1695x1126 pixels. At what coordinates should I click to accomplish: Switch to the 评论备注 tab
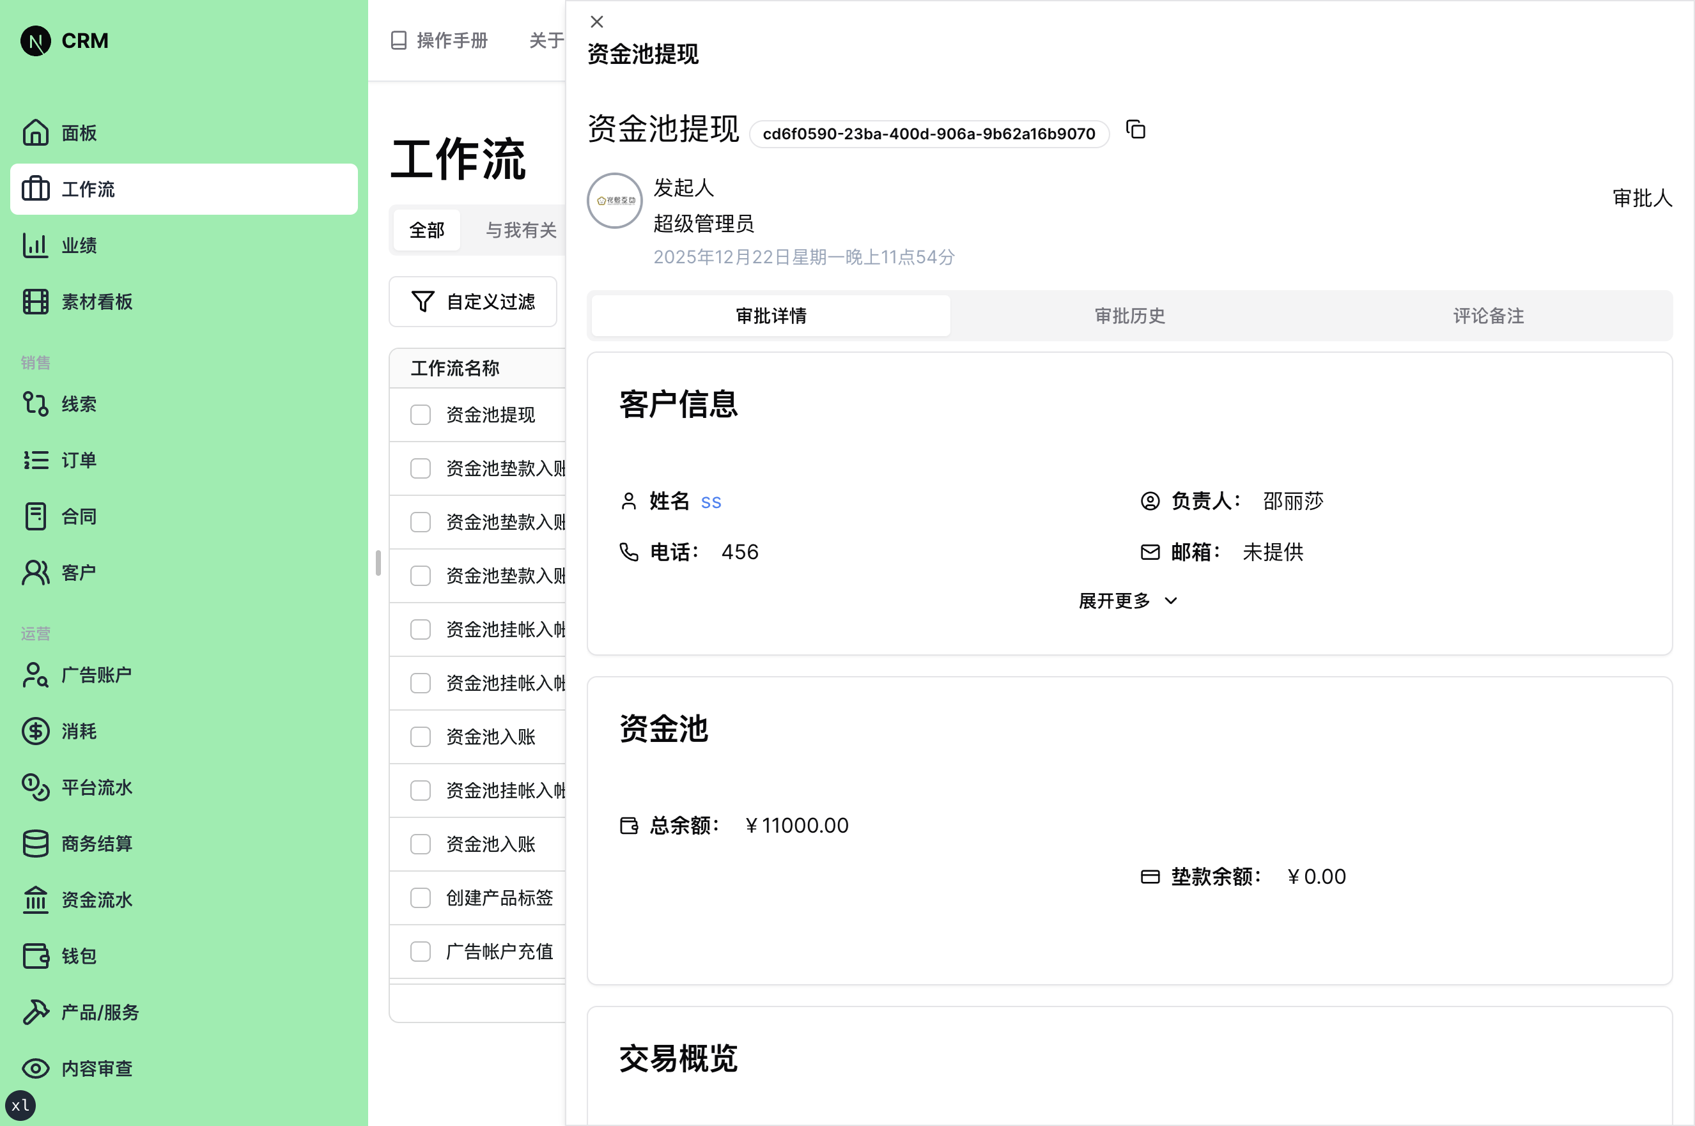click(x=1487, y=316)
